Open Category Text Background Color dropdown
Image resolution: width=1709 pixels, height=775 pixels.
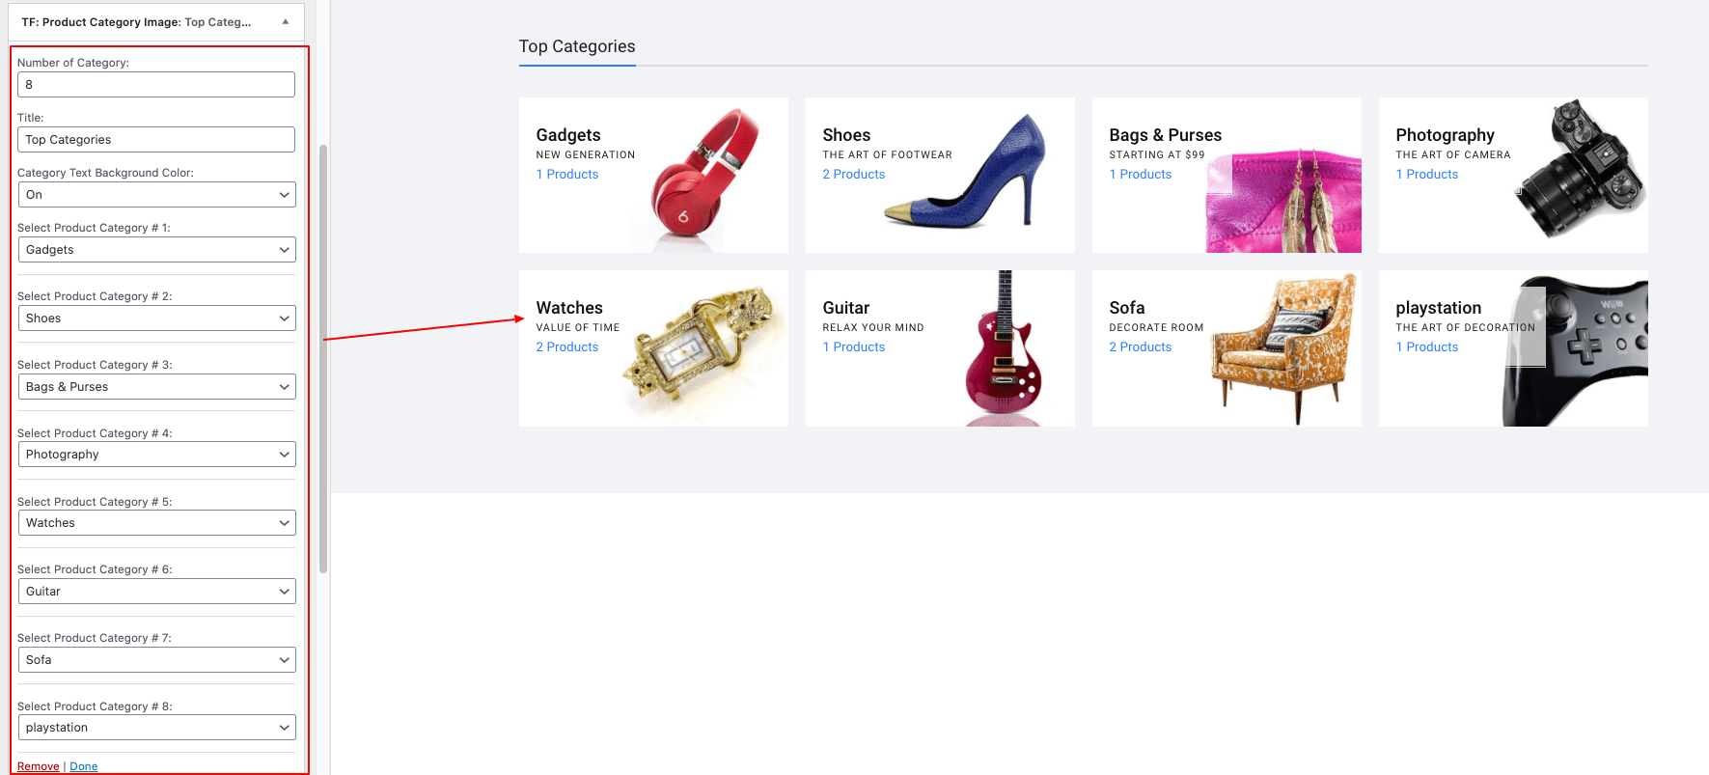click(156, 195)
